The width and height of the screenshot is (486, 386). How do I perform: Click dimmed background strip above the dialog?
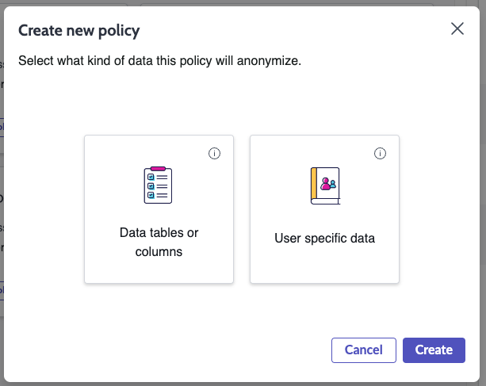[243, 3]
